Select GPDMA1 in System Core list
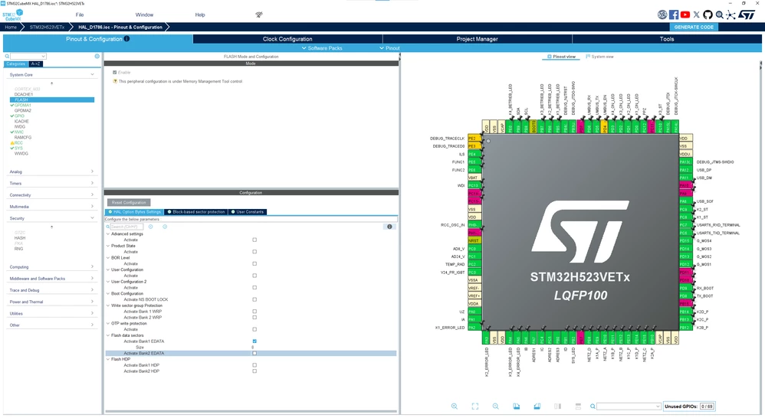The width and height of the screenshot is (765, 418). coord(22,105)
